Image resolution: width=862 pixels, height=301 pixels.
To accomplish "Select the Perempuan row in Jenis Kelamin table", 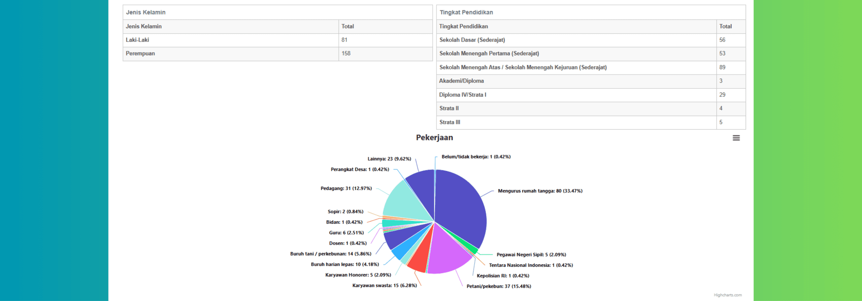I will (277, 54).
